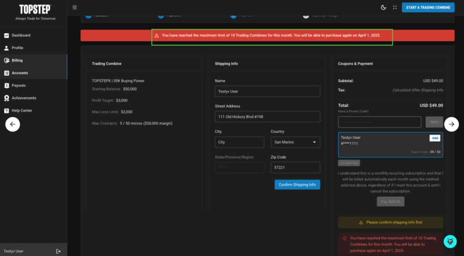Viewport: 464px width, 256px height.
Task: Click the Help Center question icon
Action: (6, 111)
